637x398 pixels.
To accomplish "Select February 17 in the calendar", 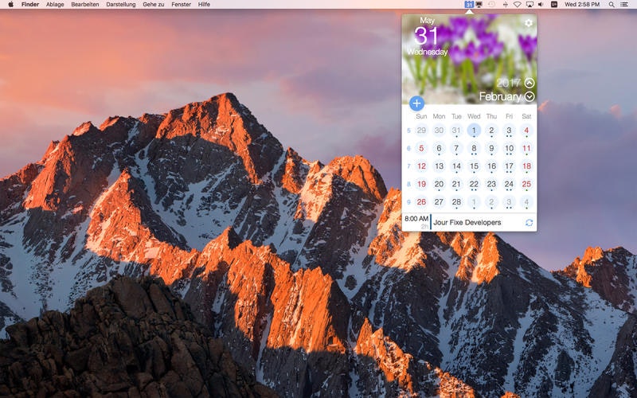I will click(509, 166).
